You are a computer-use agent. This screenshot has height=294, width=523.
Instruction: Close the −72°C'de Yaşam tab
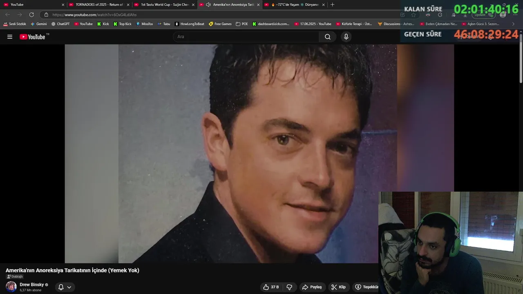click(324, 4)
